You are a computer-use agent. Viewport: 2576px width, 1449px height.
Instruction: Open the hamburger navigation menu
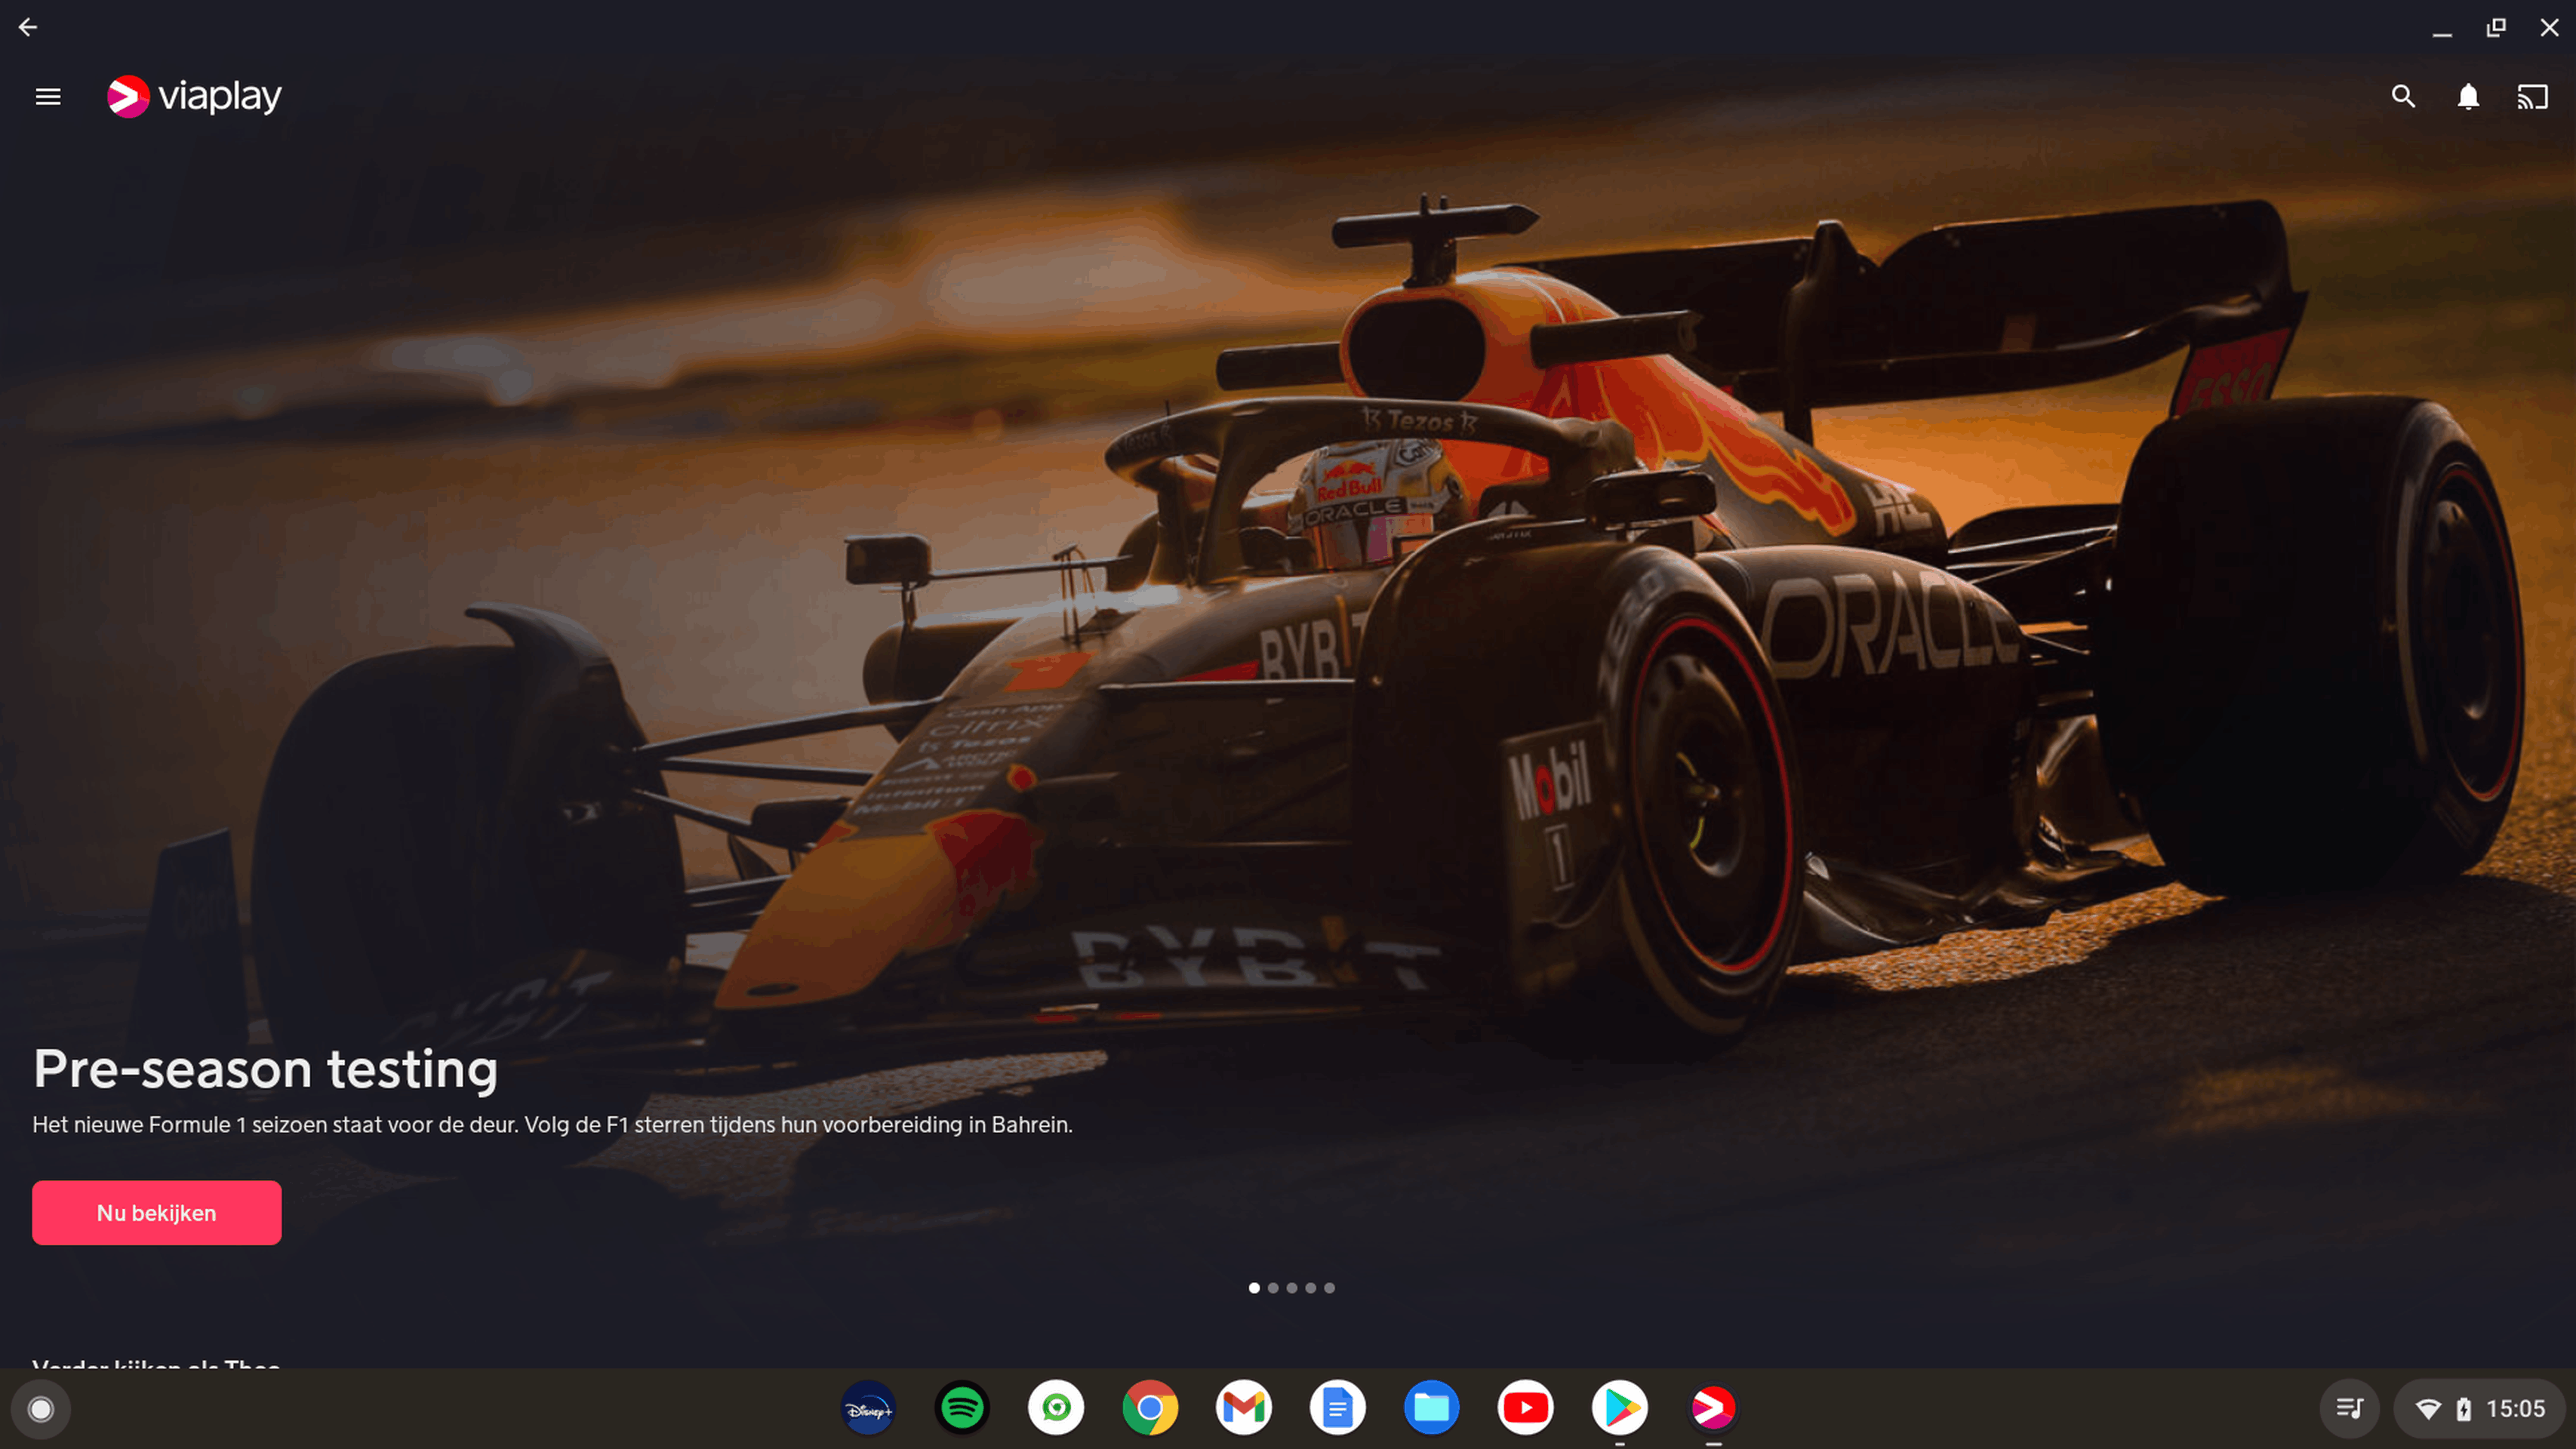click(48, 97)
